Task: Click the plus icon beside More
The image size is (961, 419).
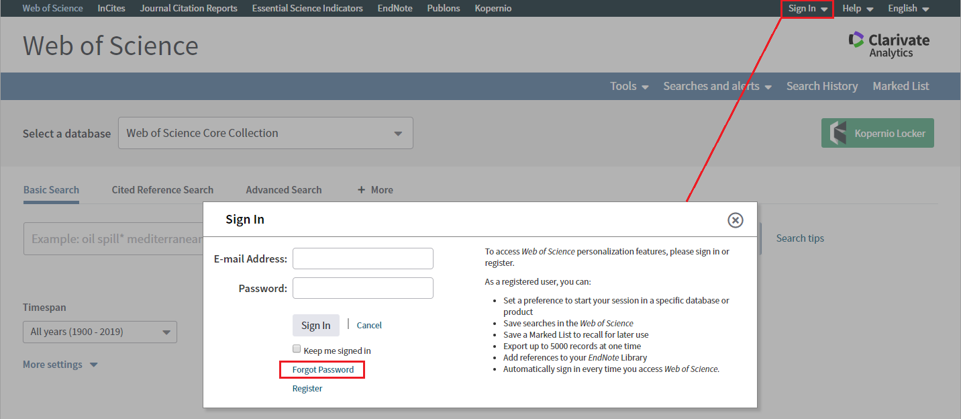Action: pos(362,189)
